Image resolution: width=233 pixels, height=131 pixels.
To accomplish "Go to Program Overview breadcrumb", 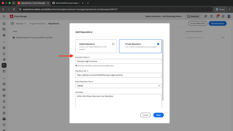I will [37, 24].
